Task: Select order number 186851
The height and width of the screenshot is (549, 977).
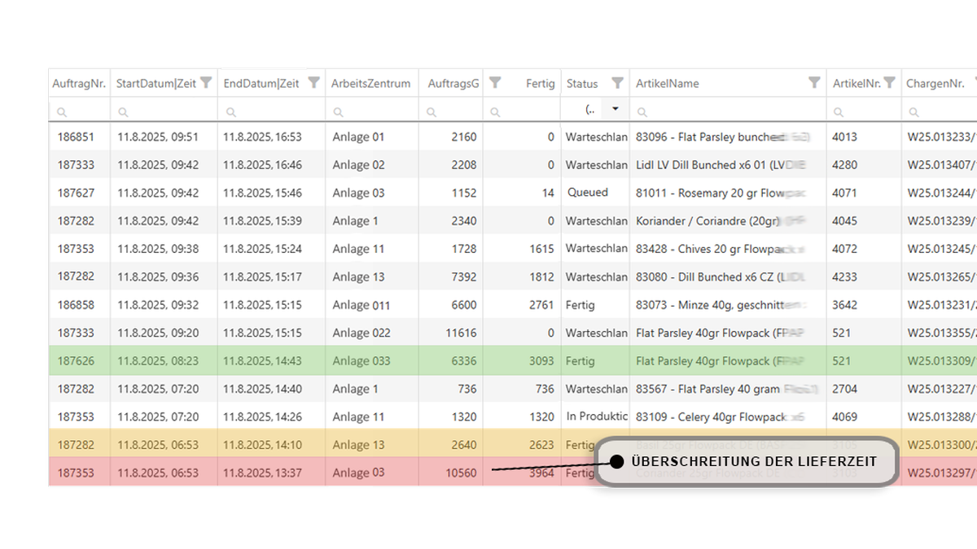Action: (76, 137)
